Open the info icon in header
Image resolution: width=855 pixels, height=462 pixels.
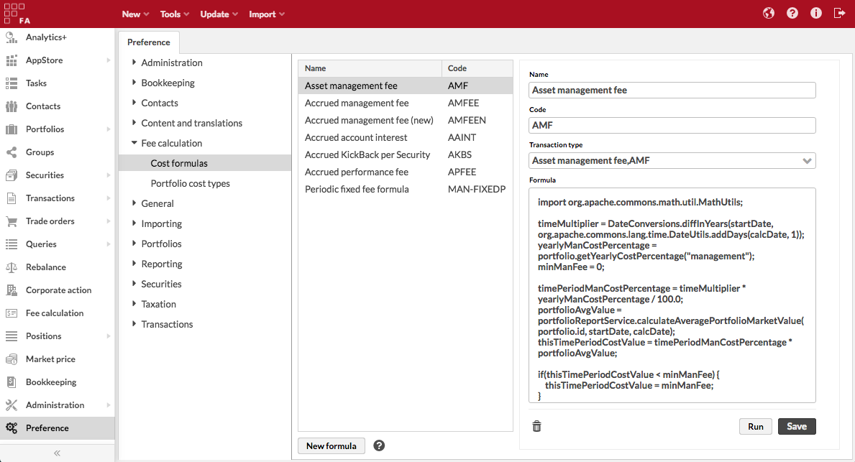click(815, 14)
